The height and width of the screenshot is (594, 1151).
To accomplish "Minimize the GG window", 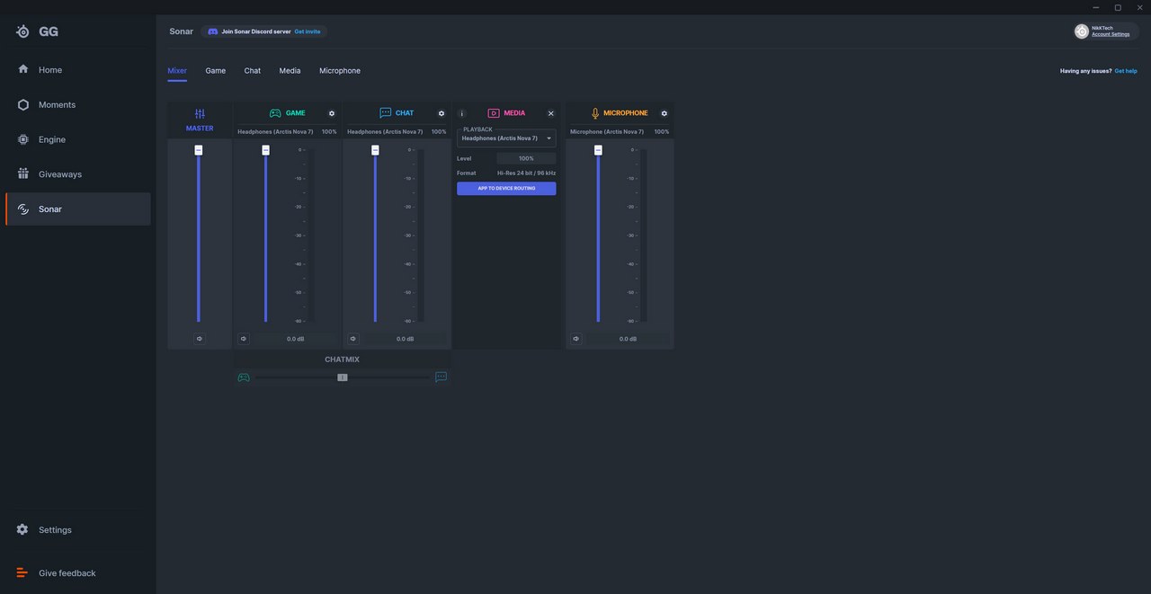I will pos(1095,7).
